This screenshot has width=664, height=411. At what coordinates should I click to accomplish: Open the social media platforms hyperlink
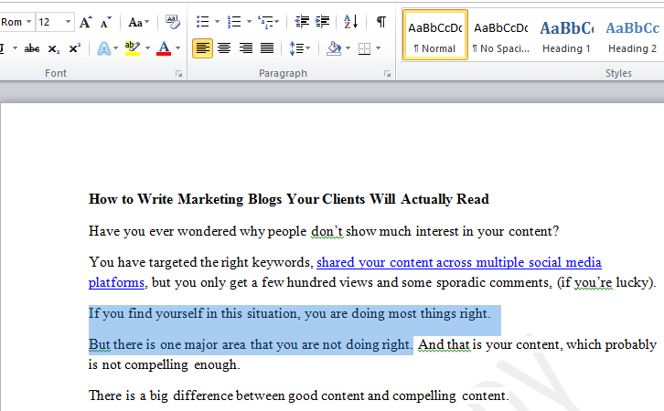(x=458, y=262)
